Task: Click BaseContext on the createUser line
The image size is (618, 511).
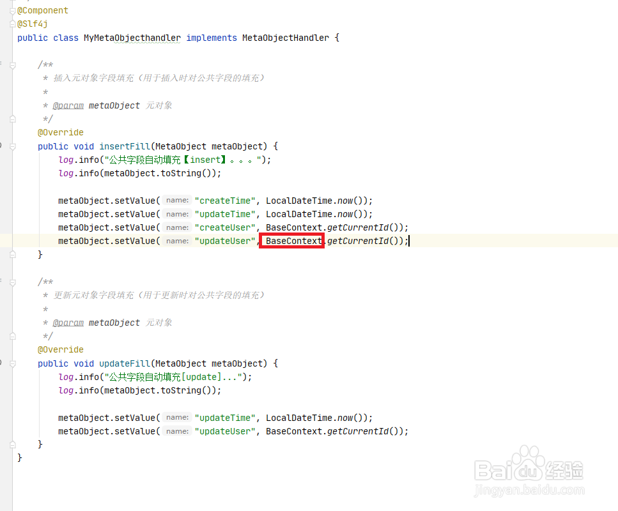Action: (x=293, y=228)
